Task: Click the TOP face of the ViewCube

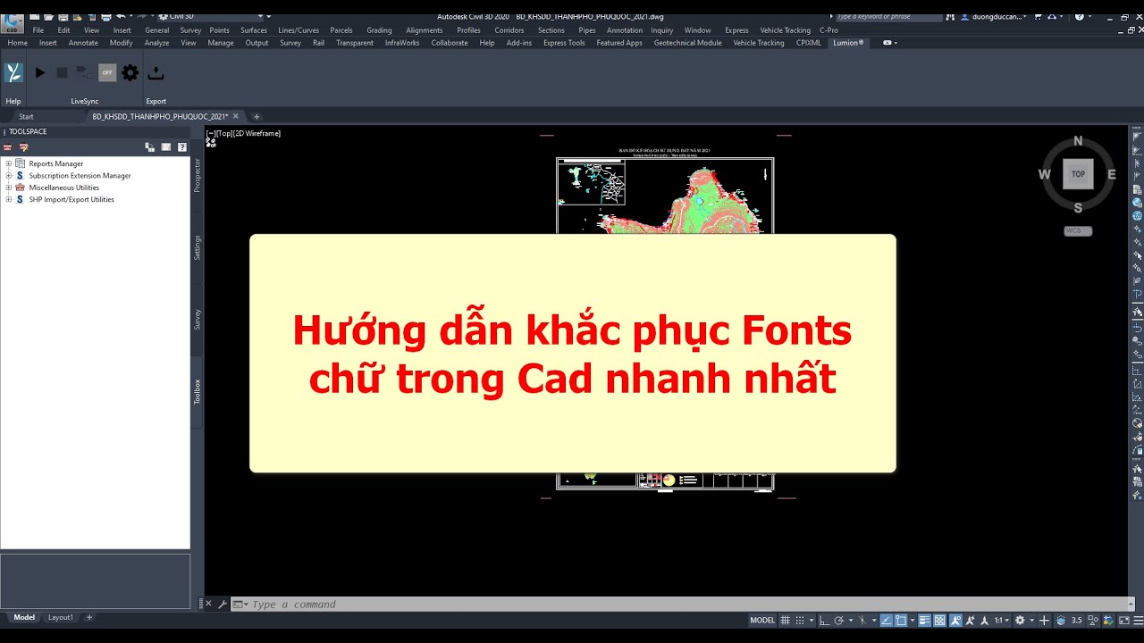Action: tap(1078, 174)
